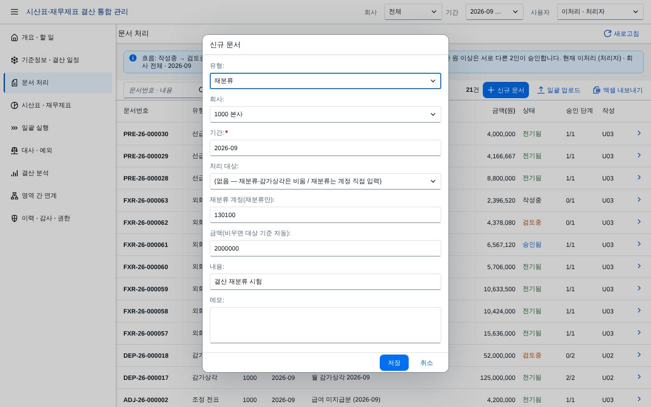Click the 문서번호 · 내용 search box

pyautogui.click(x=163, y=90)
